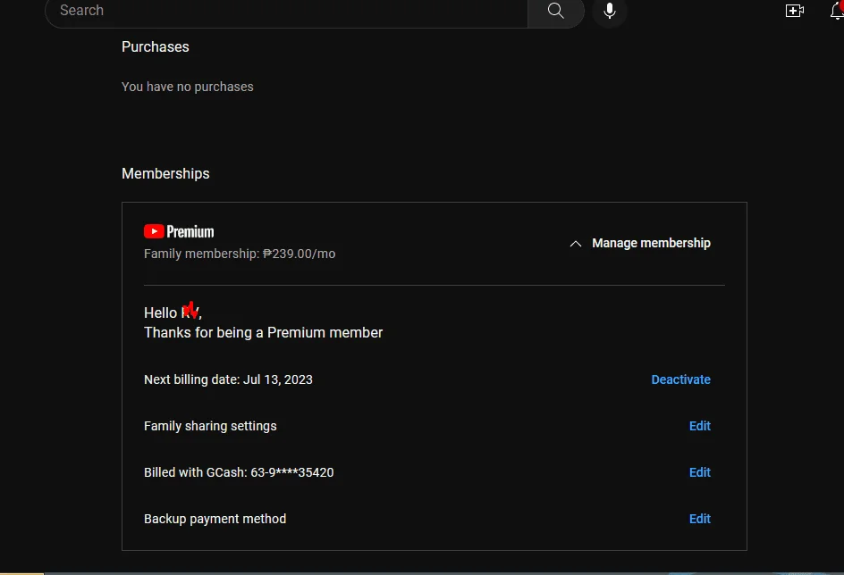The width and height of the screenshot is (844, 575).
Task: Select 'Family membership: ₱239.00/mo' text
Action: (240, 254)
